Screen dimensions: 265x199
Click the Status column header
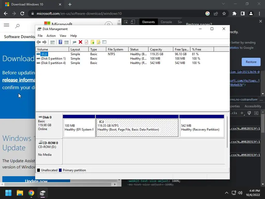tap(138, 49)
